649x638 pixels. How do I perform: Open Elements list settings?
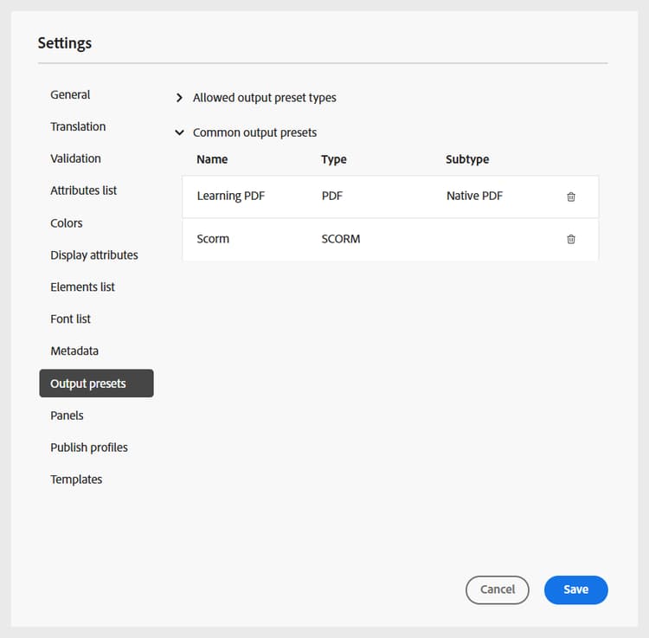pyautogui.click(x=82, y=287)
